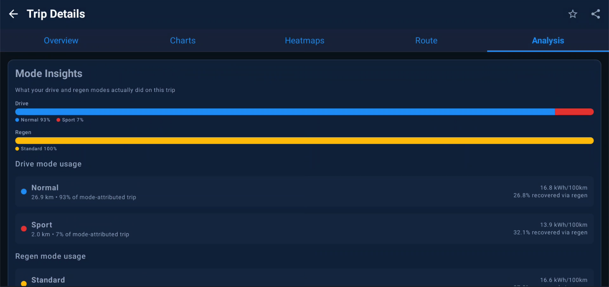Click the yellow Regen Standard bar

click(304, 141)
